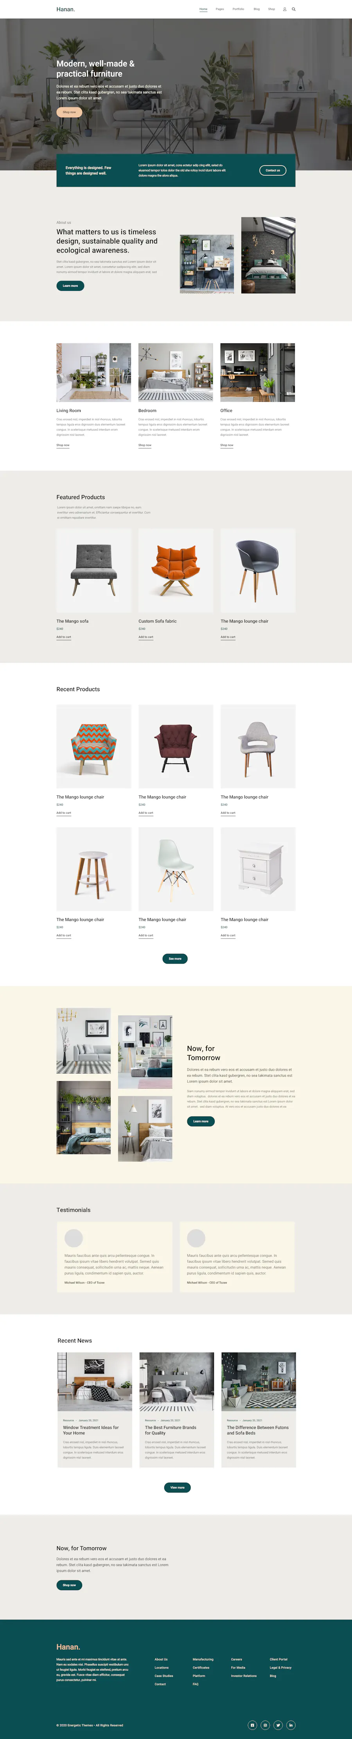The height and width of the screenshot is (1739, 352).
Task: Open the user account icon in header
Action: (x=285, y=9)
